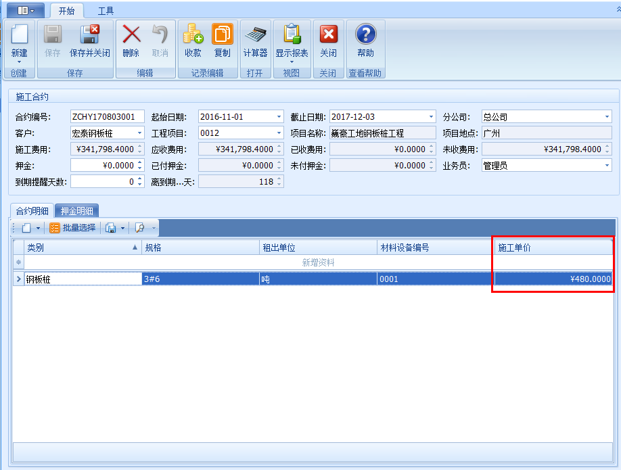Select the 钢板桩 category cell

(83, 279)
